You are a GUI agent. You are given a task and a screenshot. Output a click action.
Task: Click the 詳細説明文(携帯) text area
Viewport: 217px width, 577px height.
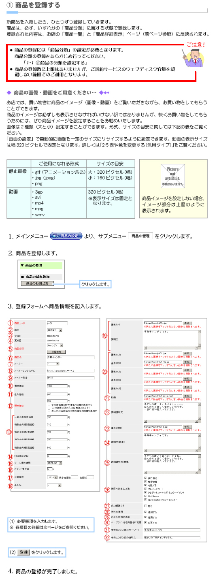coord(172,464)
